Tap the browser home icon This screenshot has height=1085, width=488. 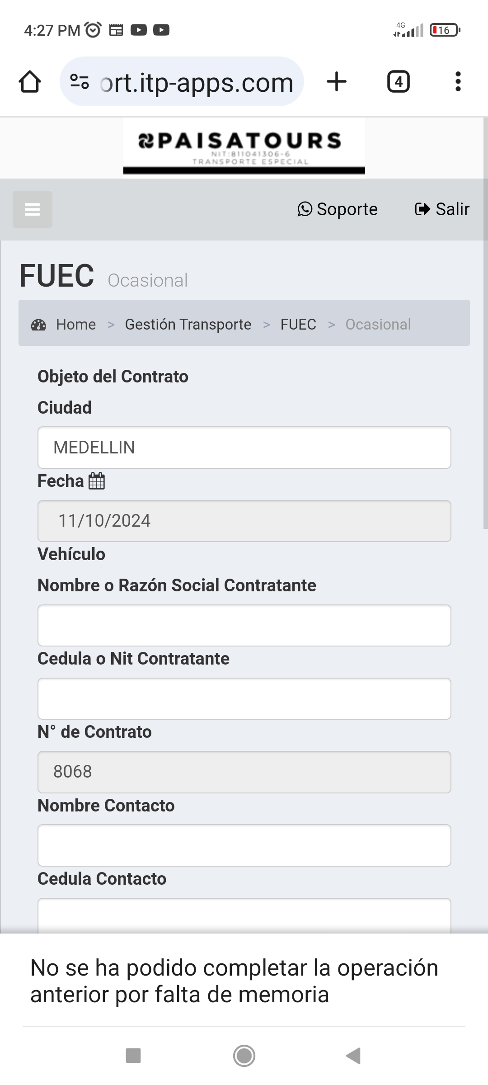point(30,82)
